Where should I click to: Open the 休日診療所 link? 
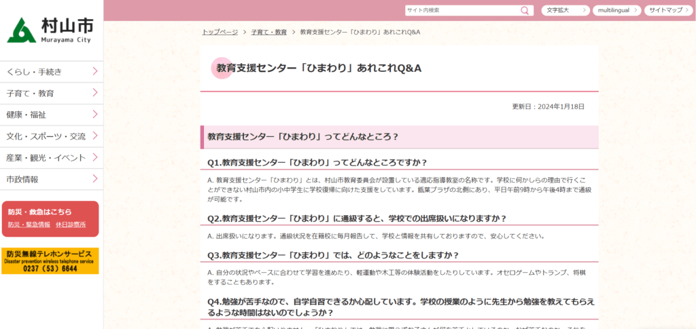click(71, 225)
